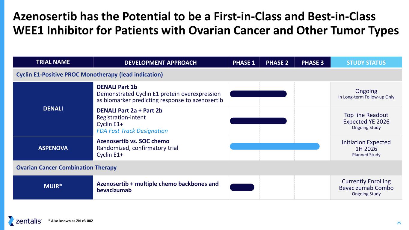Click the DENALI Part 2a + Part 2b phase bar
This screenshot has height=230, width=409.
click(258, 121)
